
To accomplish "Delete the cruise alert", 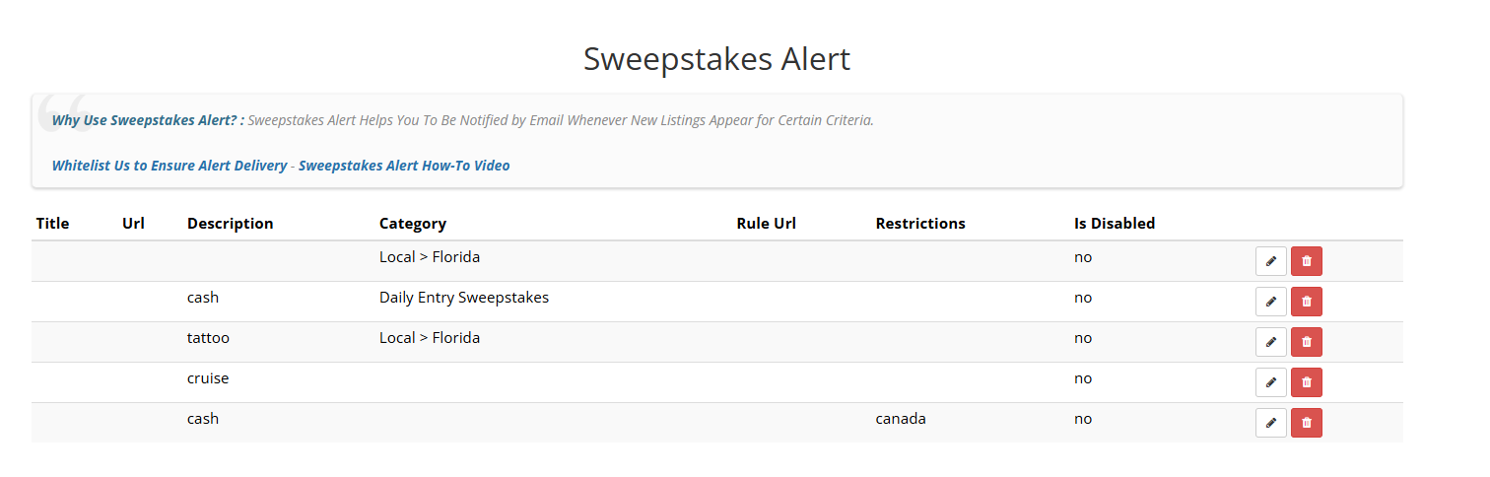I will (x=1306, y=382).
